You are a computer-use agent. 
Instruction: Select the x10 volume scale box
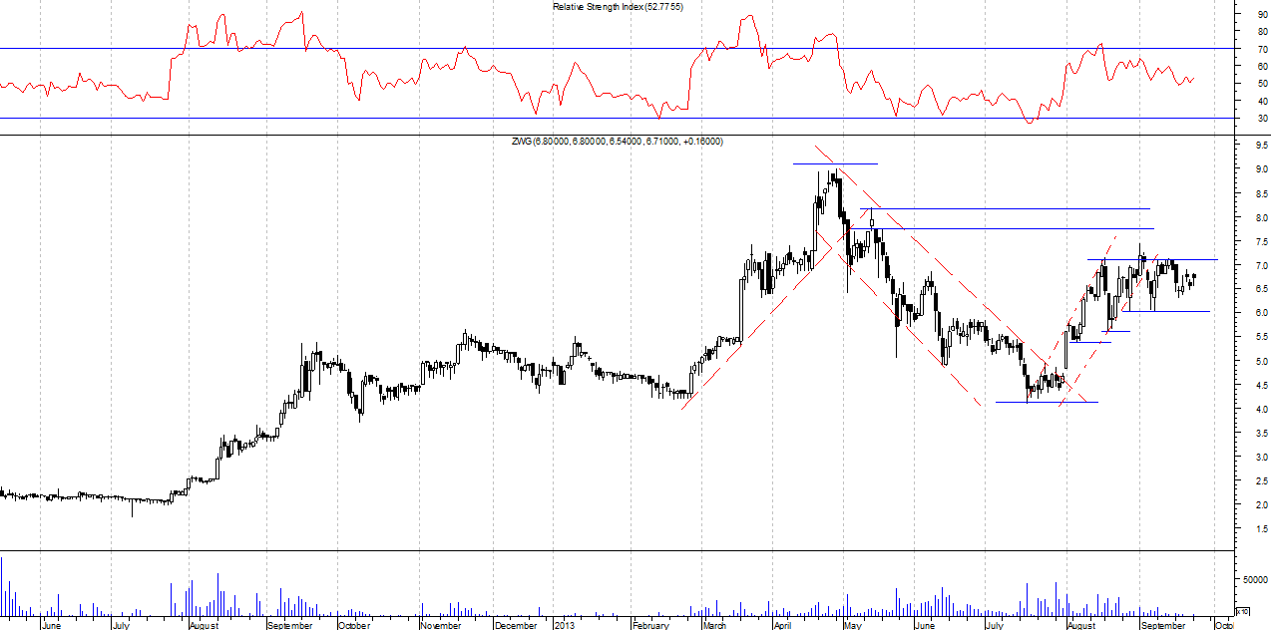(x=1241, y=610)
